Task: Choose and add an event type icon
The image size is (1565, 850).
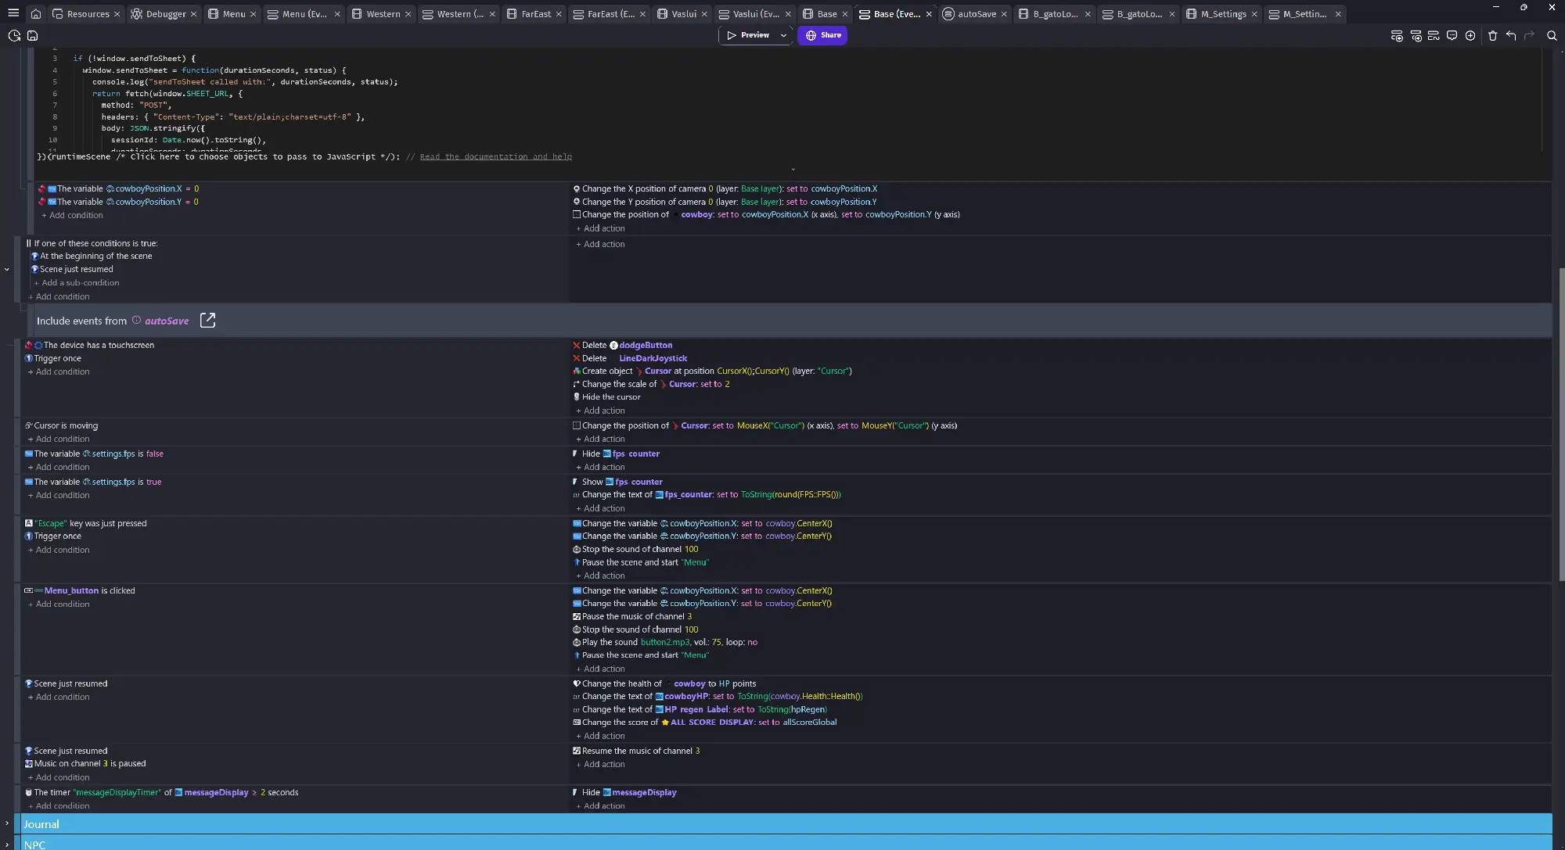Action: pyautogui.click(x=1434, y=35)
